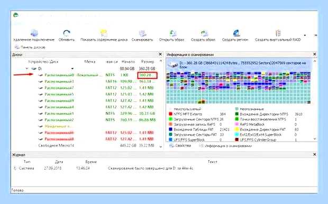
Task: Click the Свойства tab icon
Action: click(x=171, y=146)
